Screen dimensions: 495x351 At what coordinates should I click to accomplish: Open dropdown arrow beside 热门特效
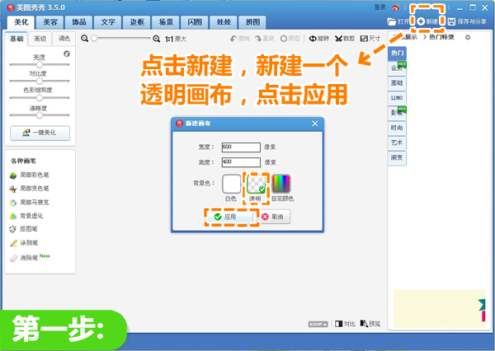pos(468,37)
